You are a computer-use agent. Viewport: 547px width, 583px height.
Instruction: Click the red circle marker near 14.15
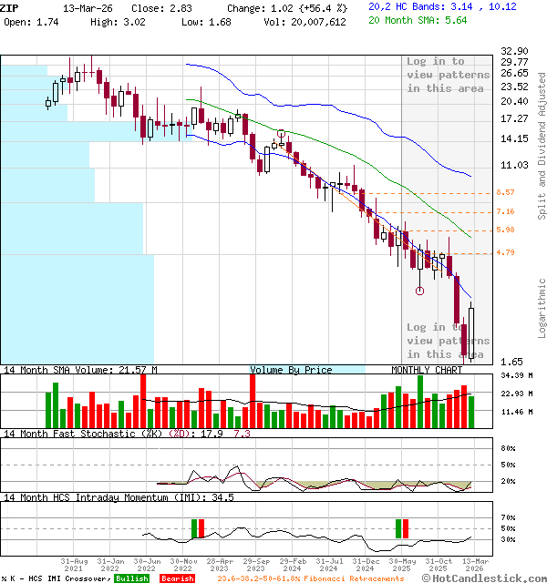point(281,135)
